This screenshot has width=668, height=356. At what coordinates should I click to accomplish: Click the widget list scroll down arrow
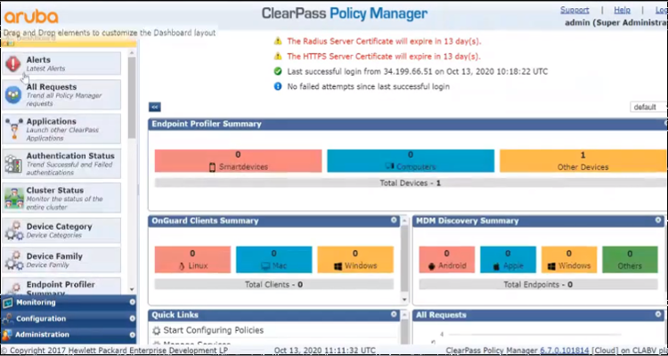[x=132, y=289]
